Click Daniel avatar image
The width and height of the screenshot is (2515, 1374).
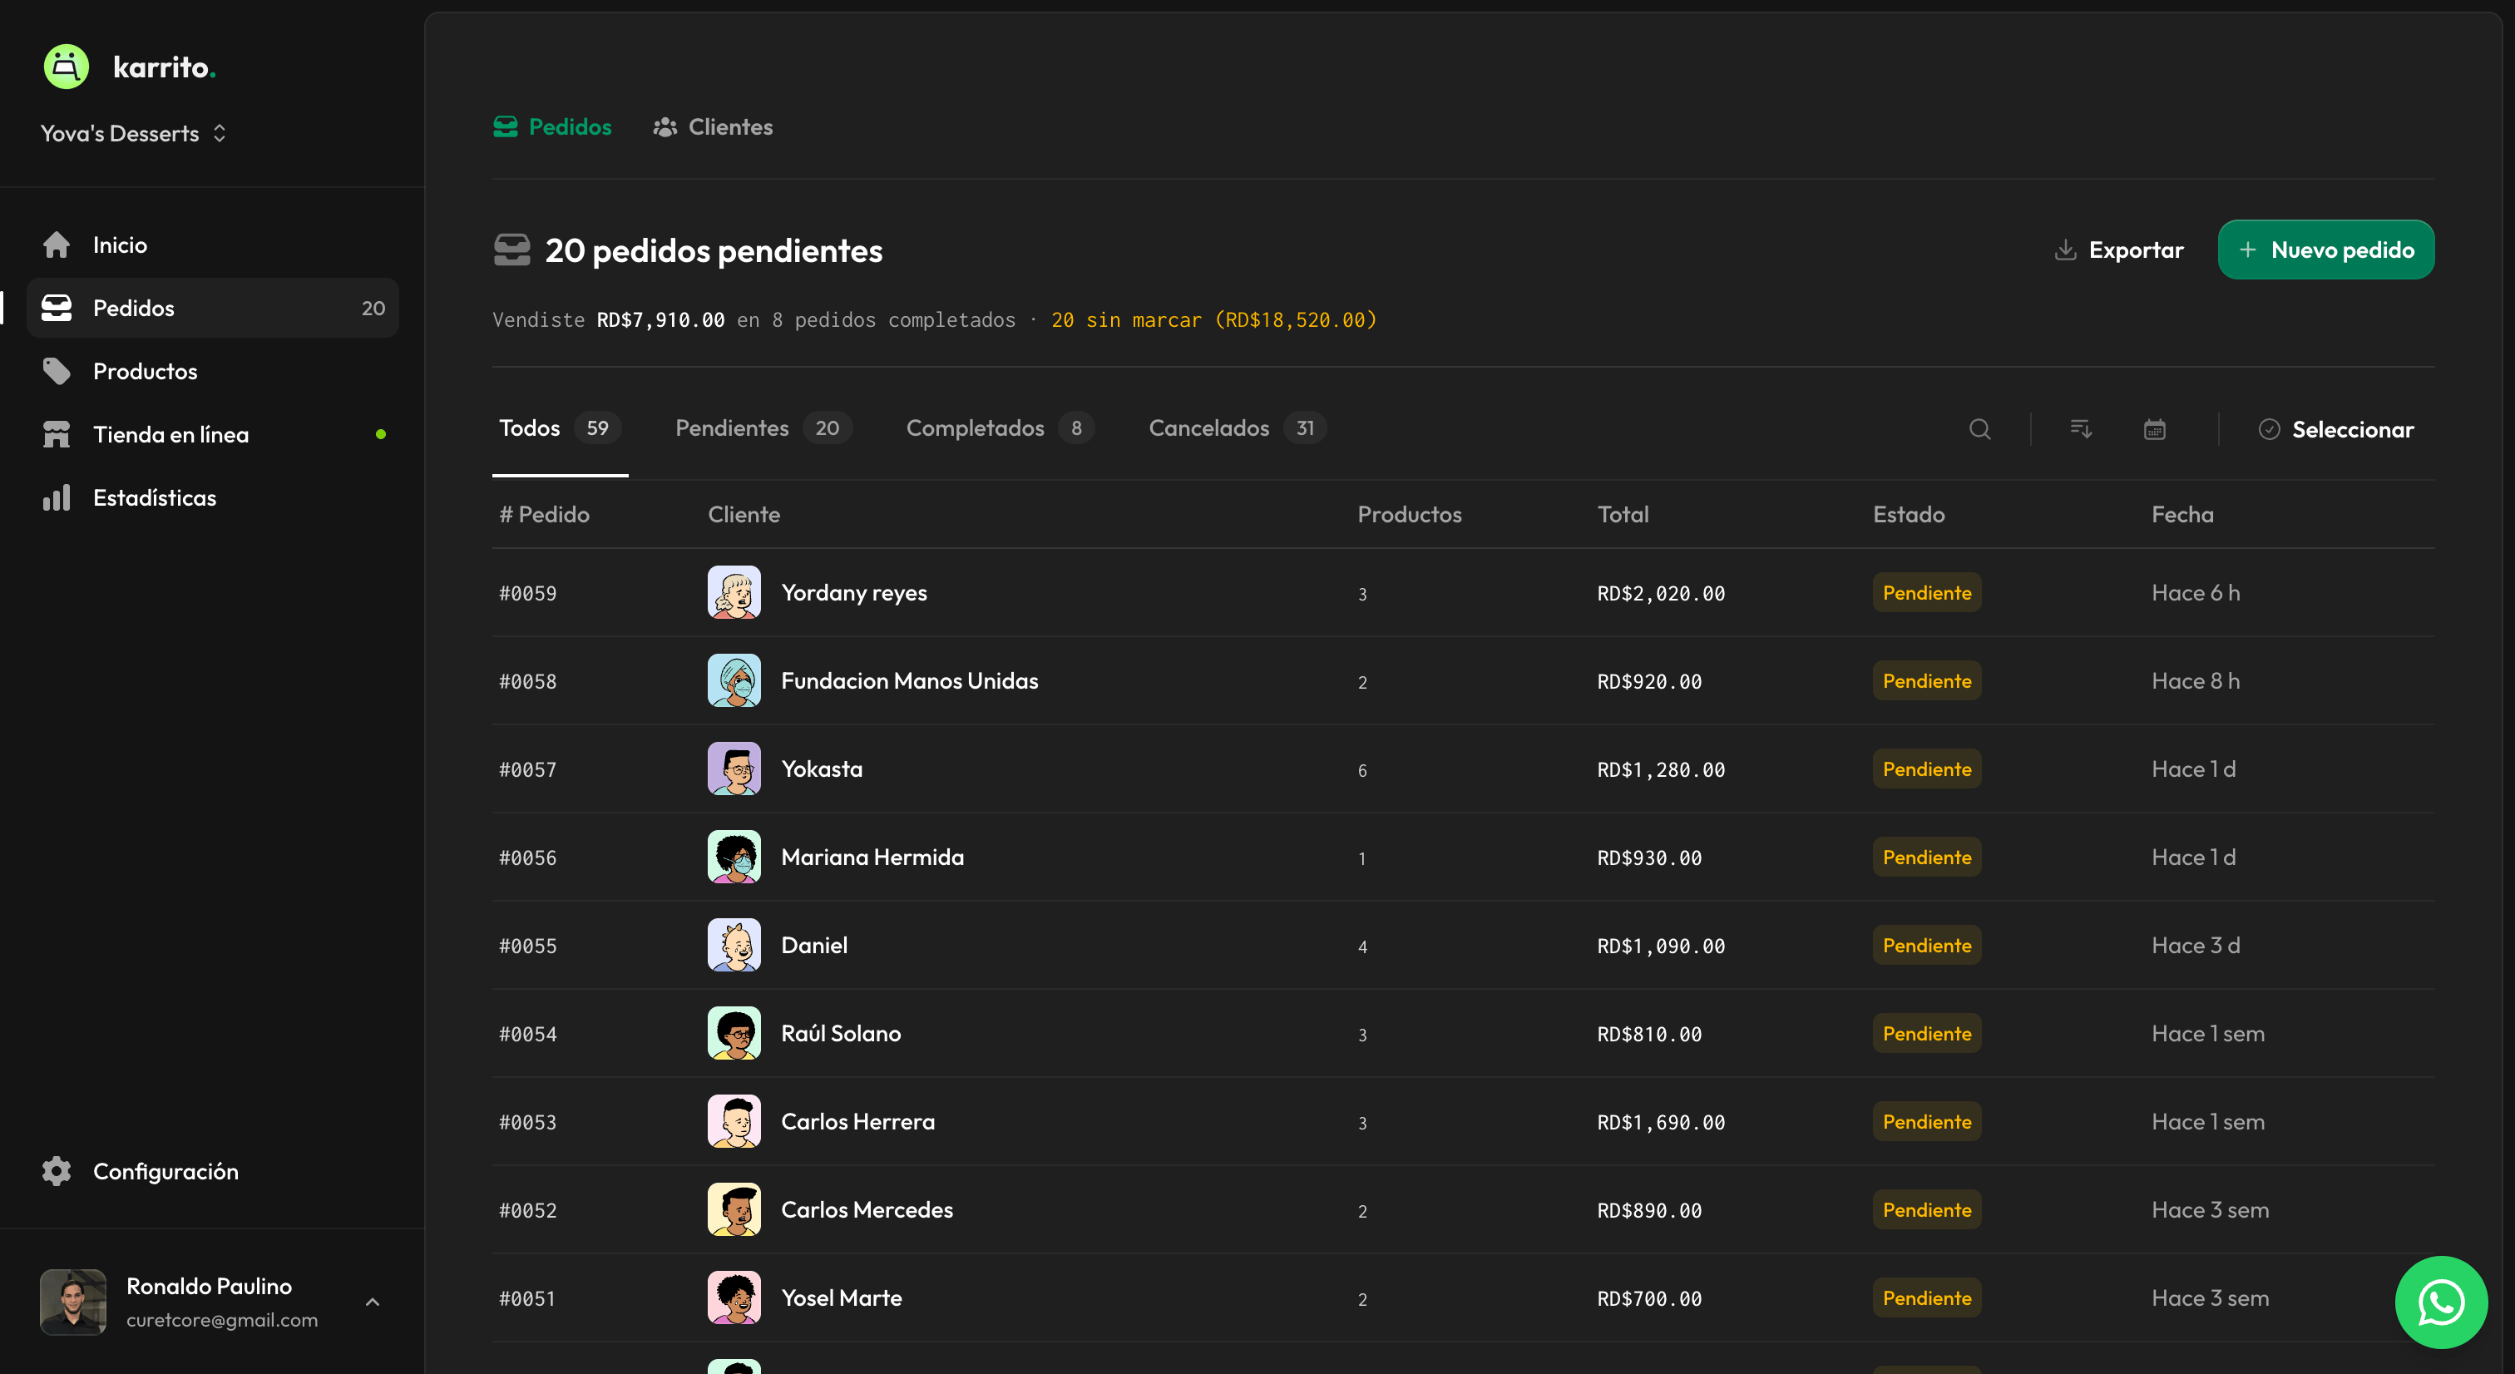[x=734, y=946]
